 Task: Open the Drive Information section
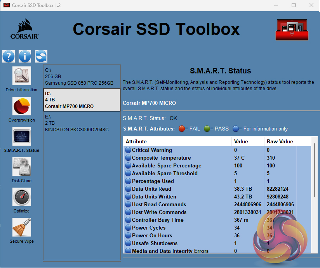tap(21, 76)
